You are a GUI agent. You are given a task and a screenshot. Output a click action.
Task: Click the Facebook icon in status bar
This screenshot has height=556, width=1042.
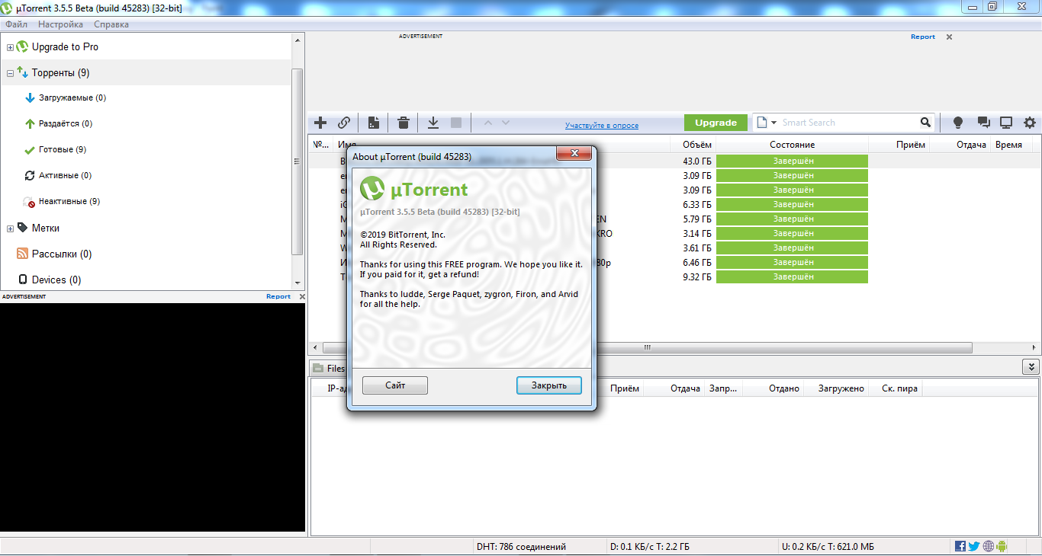click(x=960, y=546)
